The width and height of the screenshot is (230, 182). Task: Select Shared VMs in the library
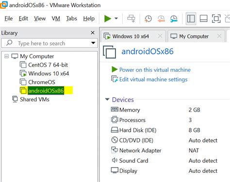(x=34, y=99)
